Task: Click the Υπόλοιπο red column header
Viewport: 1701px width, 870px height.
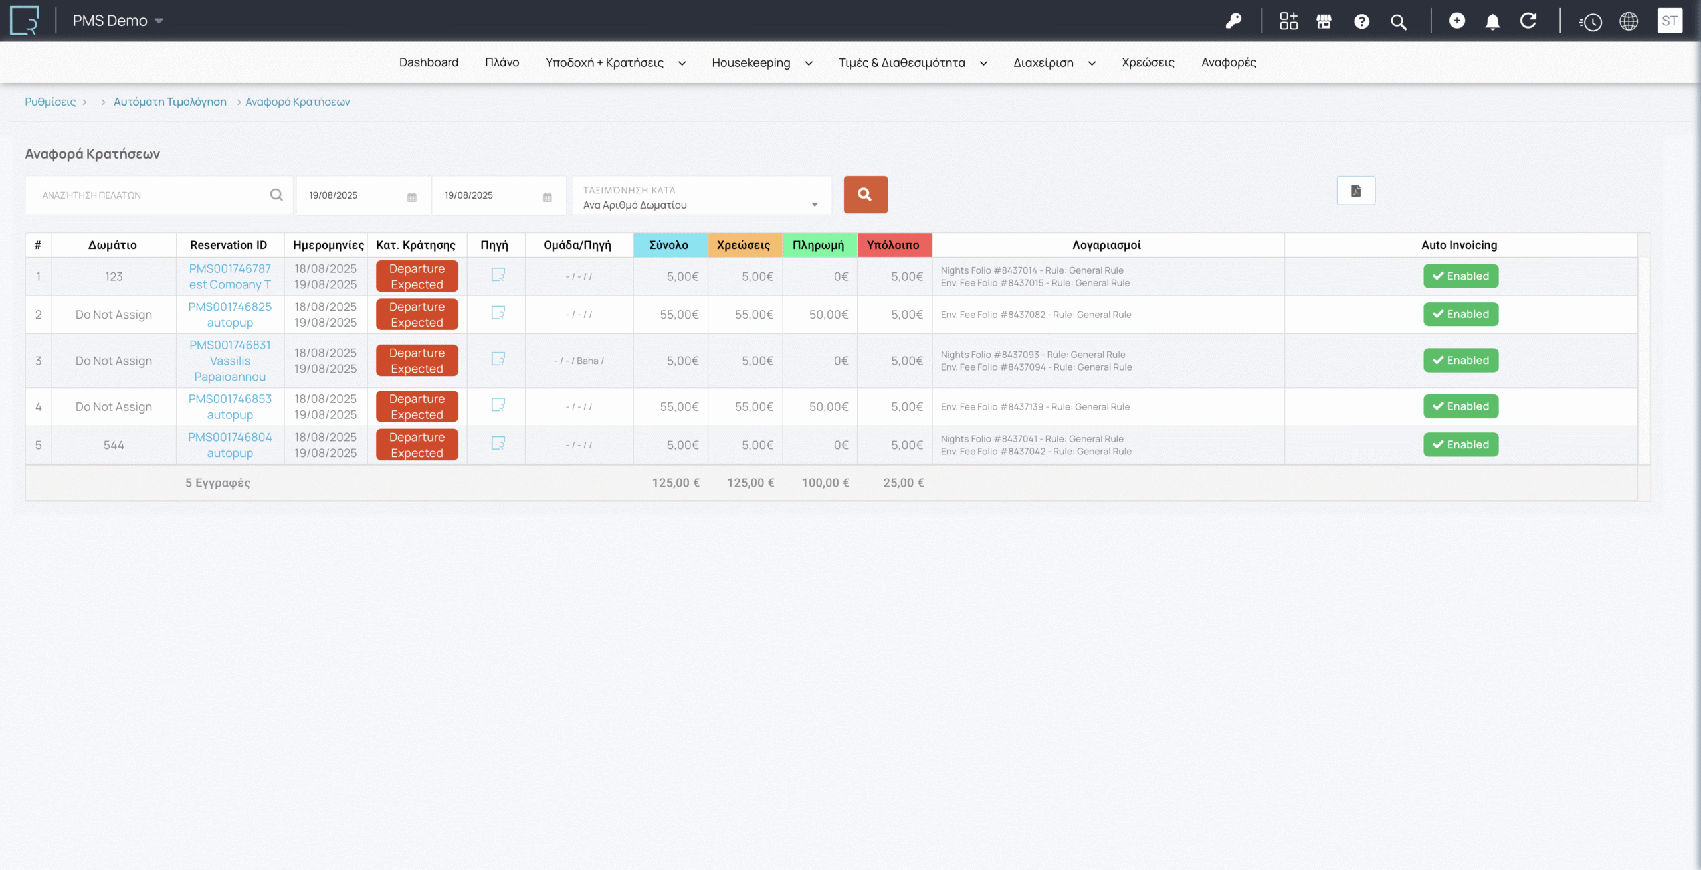Action: point(894,245)
